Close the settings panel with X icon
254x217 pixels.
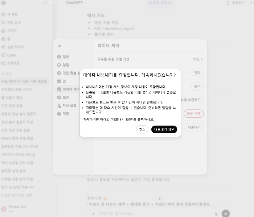60,46
